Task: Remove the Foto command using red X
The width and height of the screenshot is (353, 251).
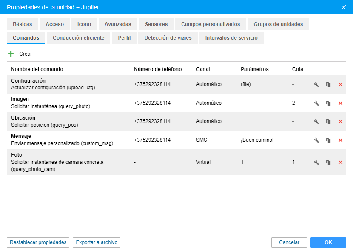Action: tap(340, 162)
